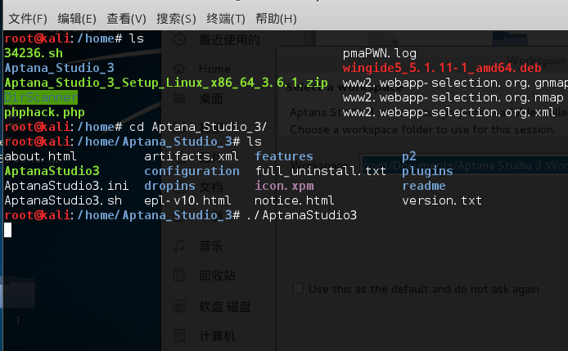The image size is (568, 351).
Task: Open the 帮助(H) menu
Action: click(x=276, y=19)
